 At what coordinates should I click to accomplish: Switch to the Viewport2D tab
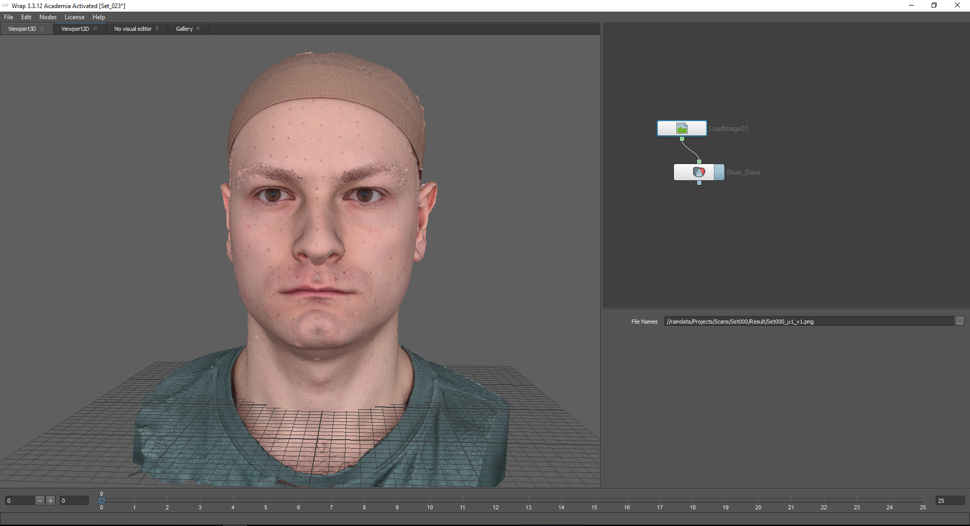pyautogui.click(x=75, y=29)
